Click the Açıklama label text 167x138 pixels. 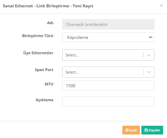click(x=44, y=100)
